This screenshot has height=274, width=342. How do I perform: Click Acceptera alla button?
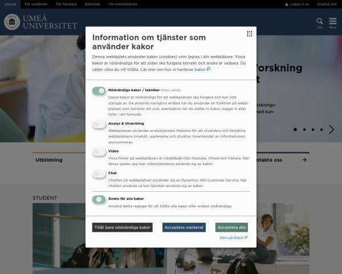click(x=231, y=227)
